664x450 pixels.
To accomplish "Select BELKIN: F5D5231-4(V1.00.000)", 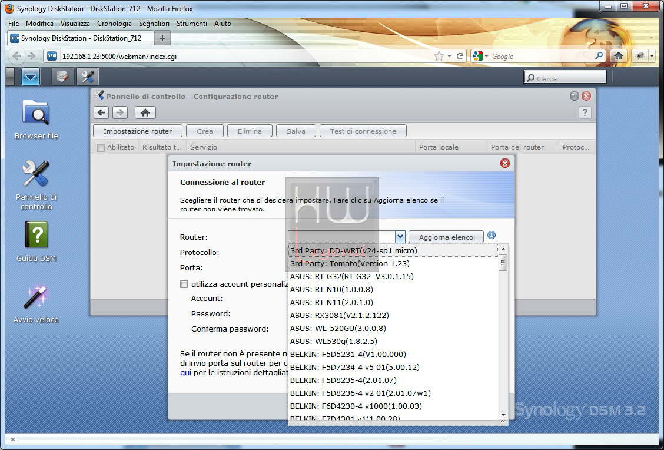I will click(393, 354).
